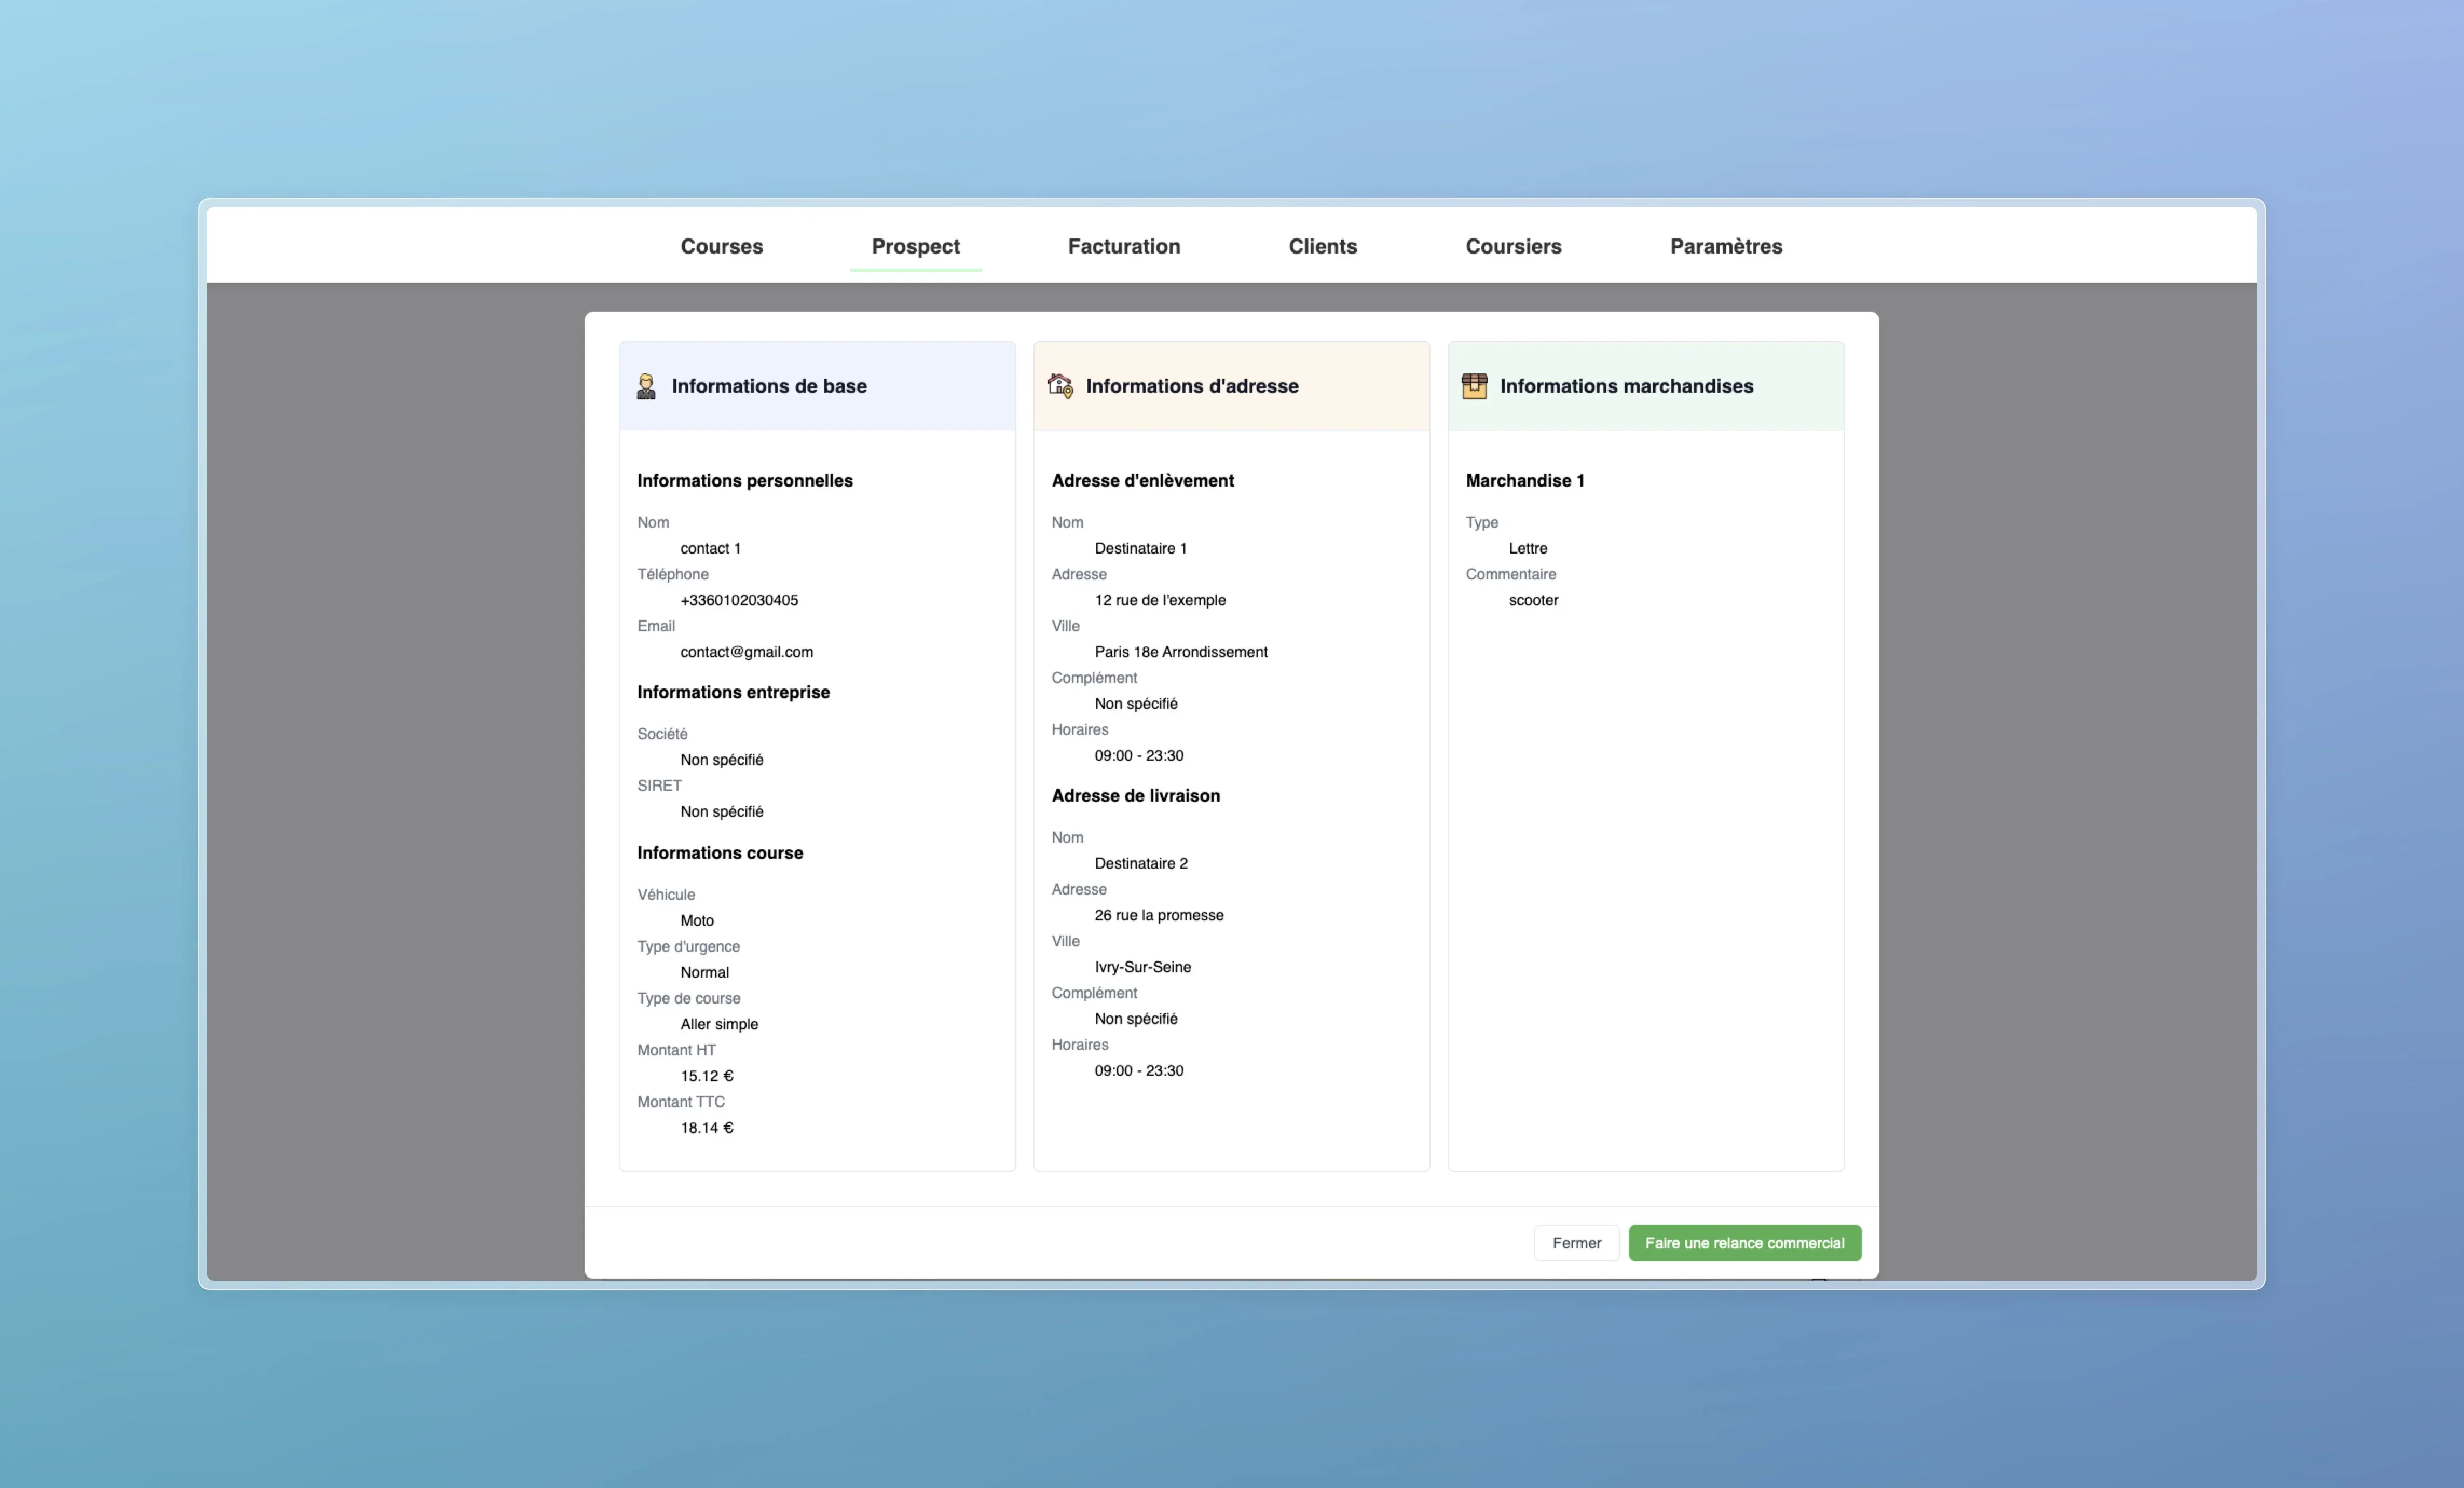Image resolution: width=2464 pixels, height=1488 pixels.
Task: Click the Montant TTC value 18.14 €
Action: click(x=706, y=1128)
